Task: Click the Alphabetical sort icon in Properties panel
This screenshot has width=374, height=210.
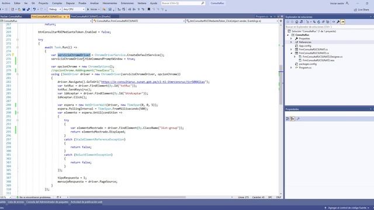Action: point(292,118)
